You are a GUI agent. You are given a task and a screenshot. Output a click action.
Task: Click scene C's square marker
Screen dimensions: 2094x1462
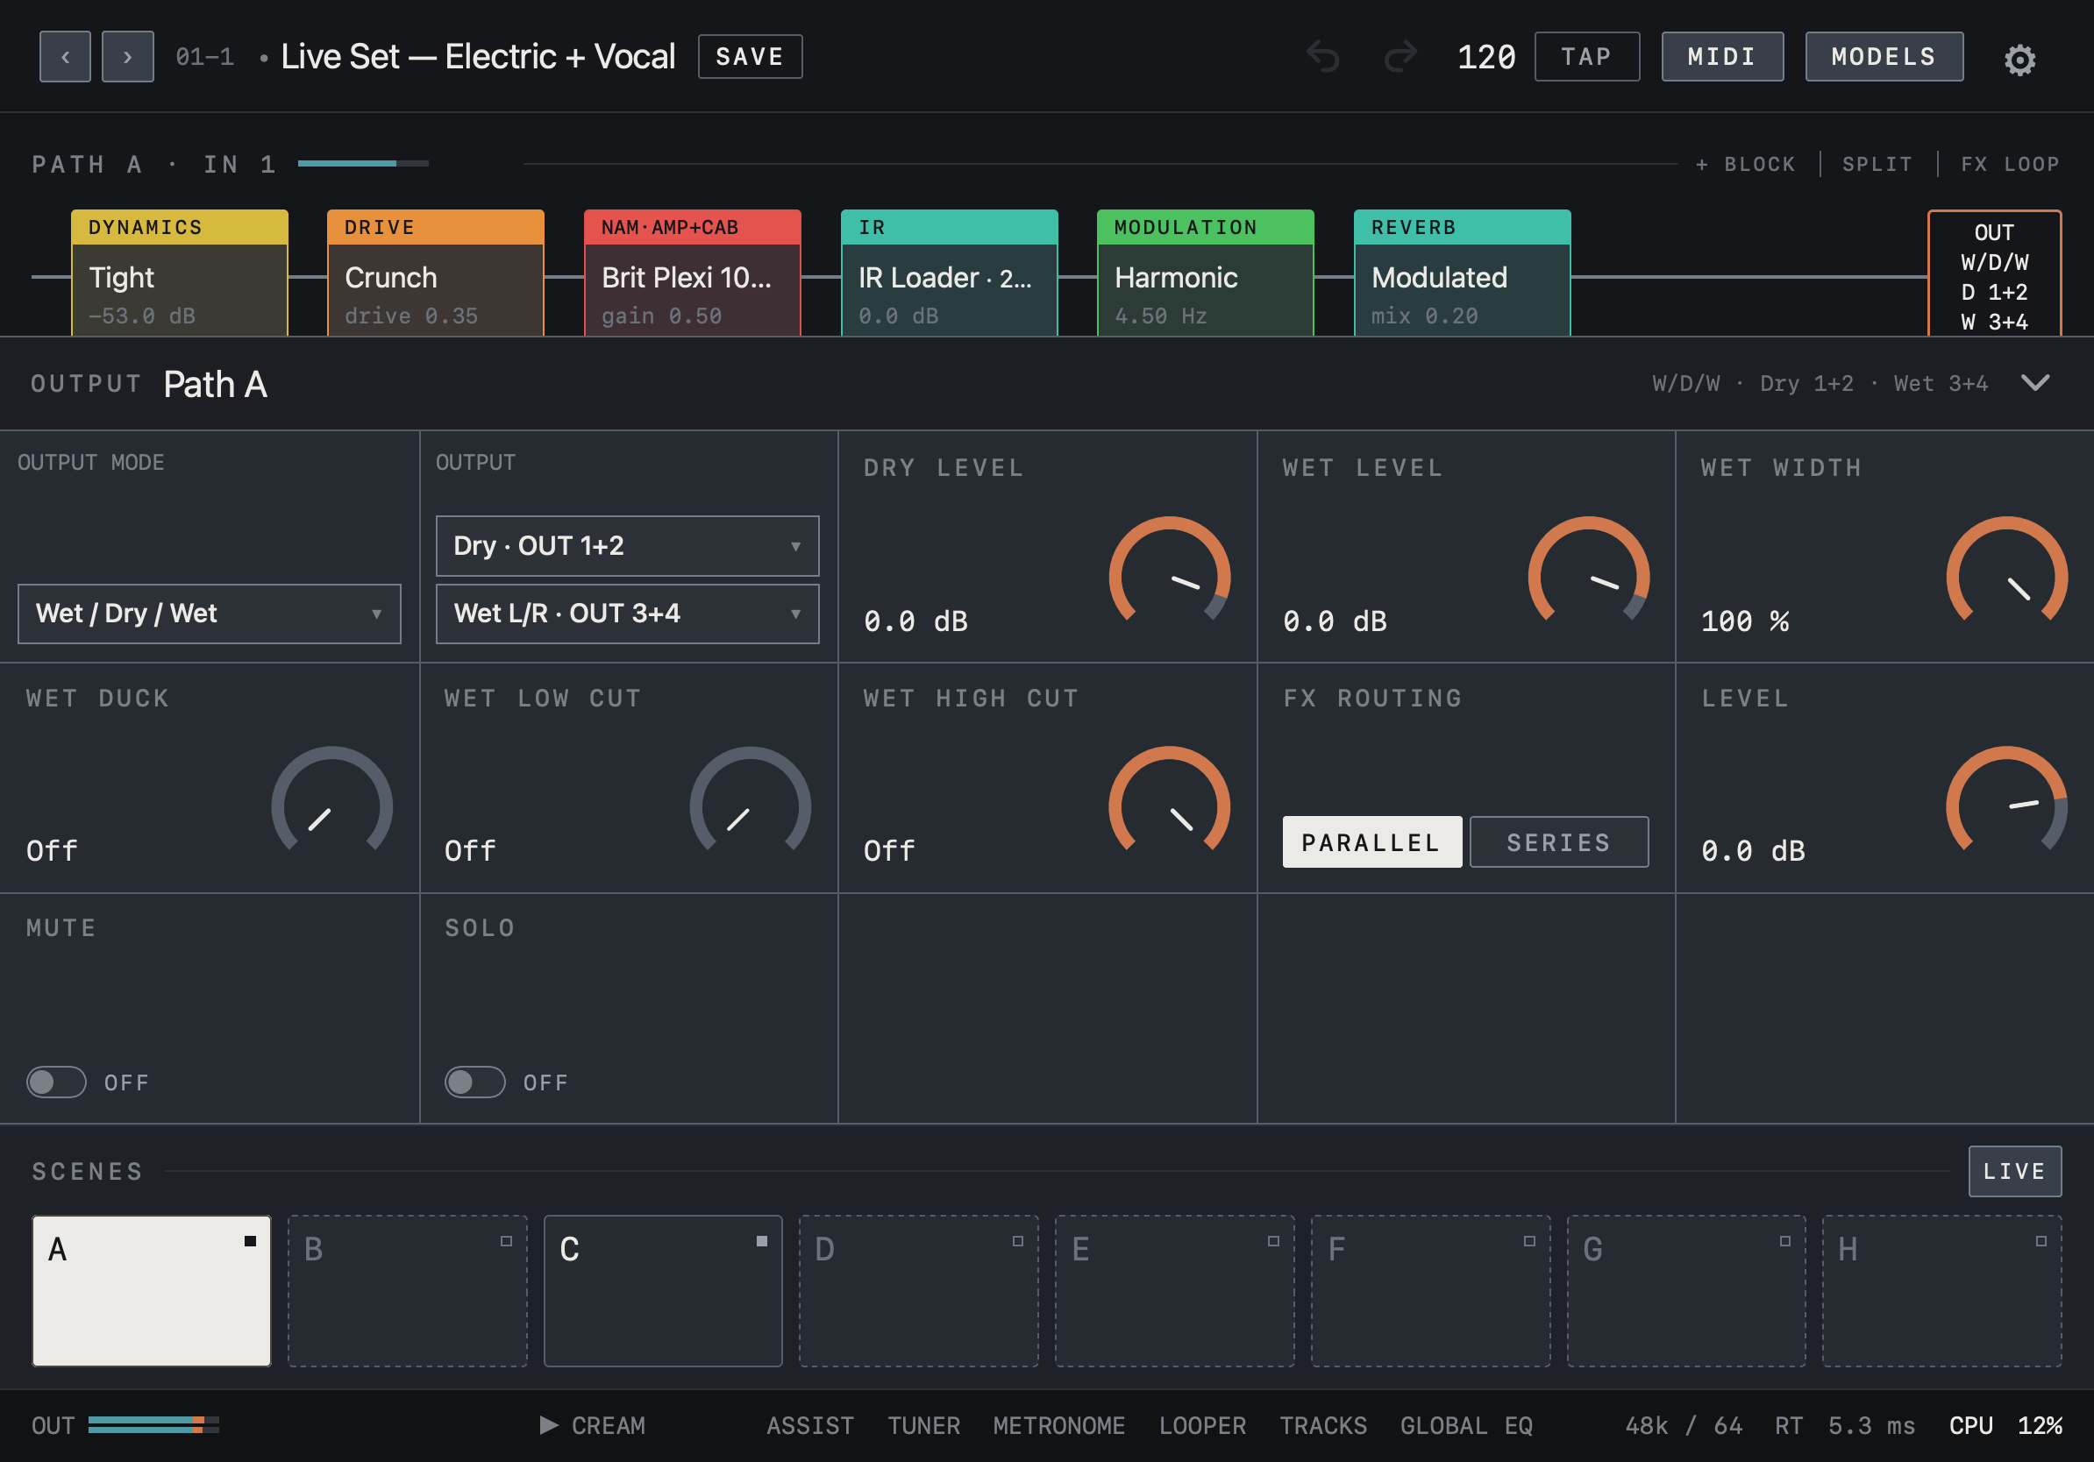point(761,1241)
